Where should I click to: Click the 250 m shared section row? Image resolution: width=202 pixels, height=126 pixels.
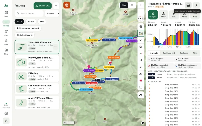(174, 74)
